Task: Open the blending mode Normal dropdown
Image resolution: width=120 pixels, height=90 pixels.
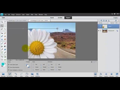Action: pos(103,23)
